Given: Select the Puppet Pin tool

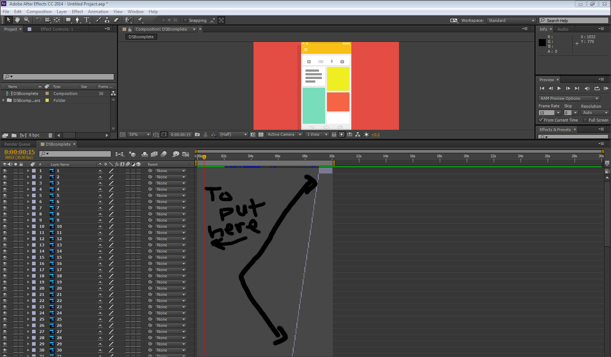Looking at the screenshot, I should [140, 20].
